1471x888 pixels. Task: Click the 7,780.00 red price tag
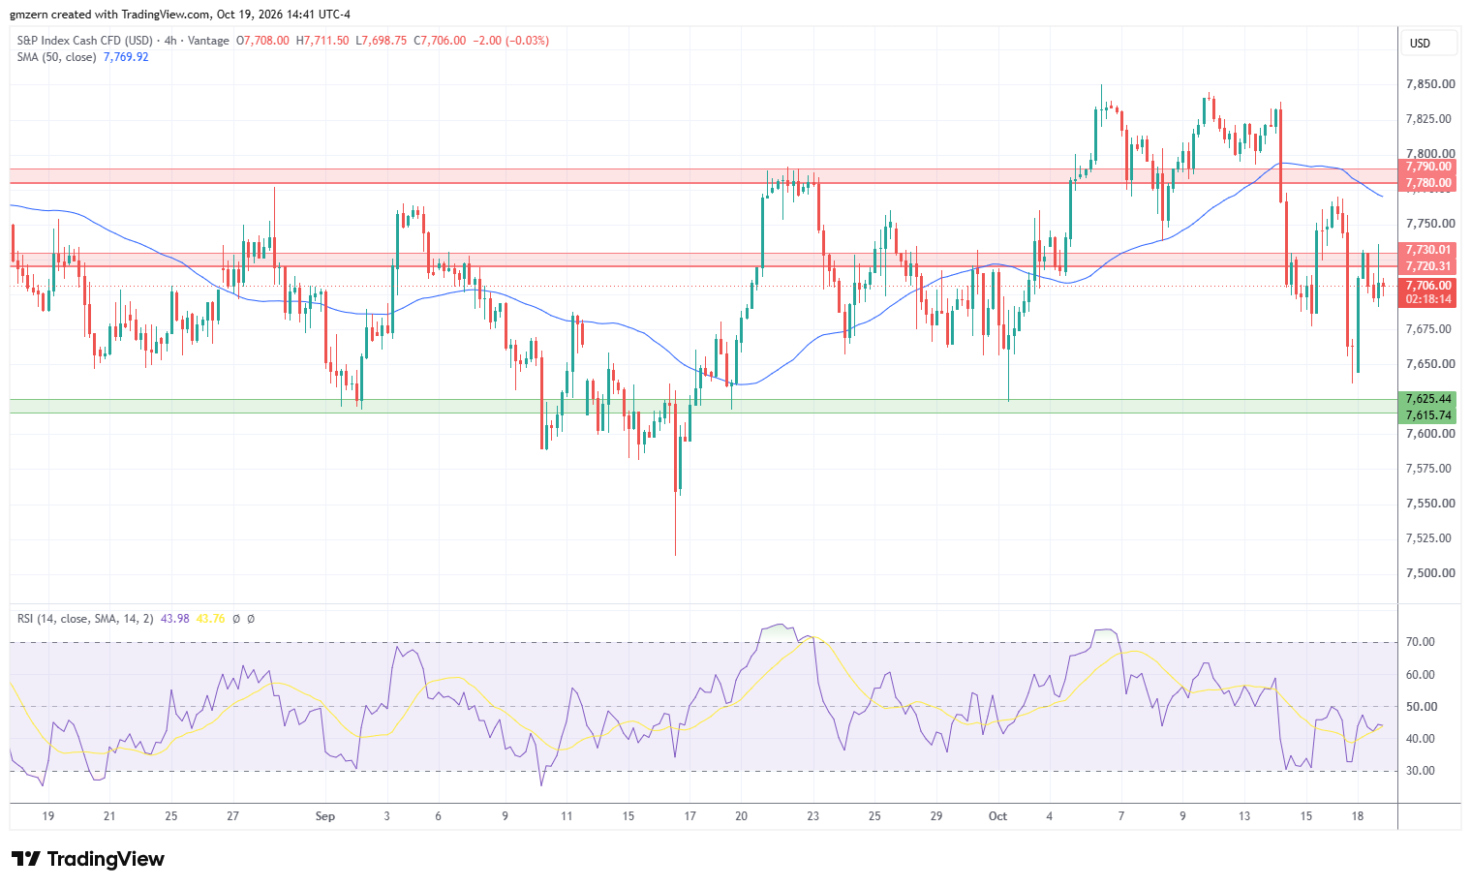1428,183
